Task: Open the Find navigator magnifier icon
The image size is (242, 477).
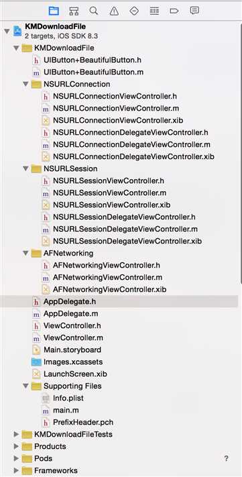Action: [x=94, y=11]
